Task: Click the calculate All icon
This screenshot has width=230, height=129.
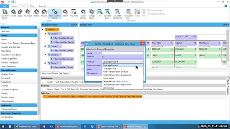Action: click(x=100, y=13)
